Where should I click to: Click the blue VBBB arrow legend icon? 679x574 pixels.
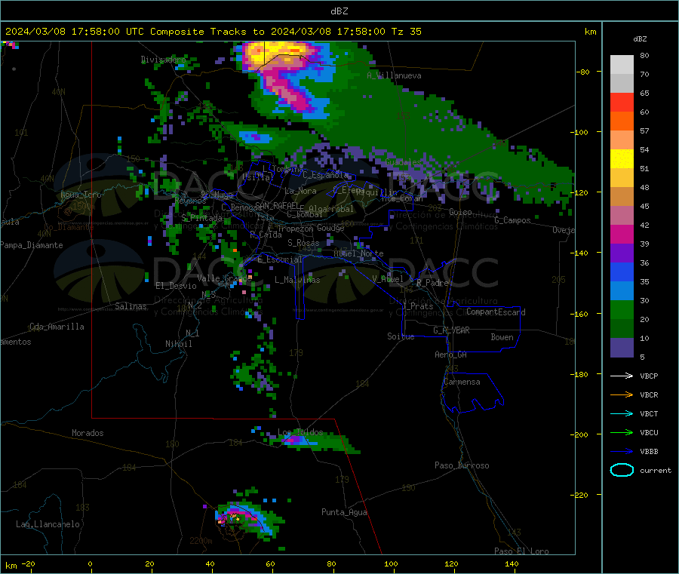coord(622,452)
